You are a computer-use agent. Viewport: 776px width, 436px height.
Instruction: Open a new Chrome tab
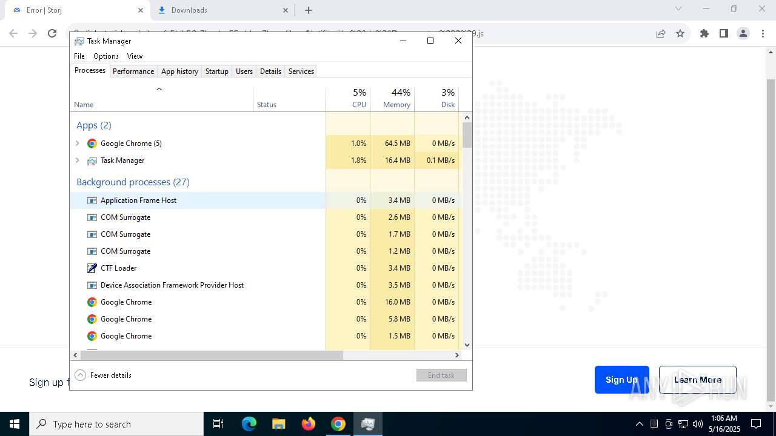(309, 10)
